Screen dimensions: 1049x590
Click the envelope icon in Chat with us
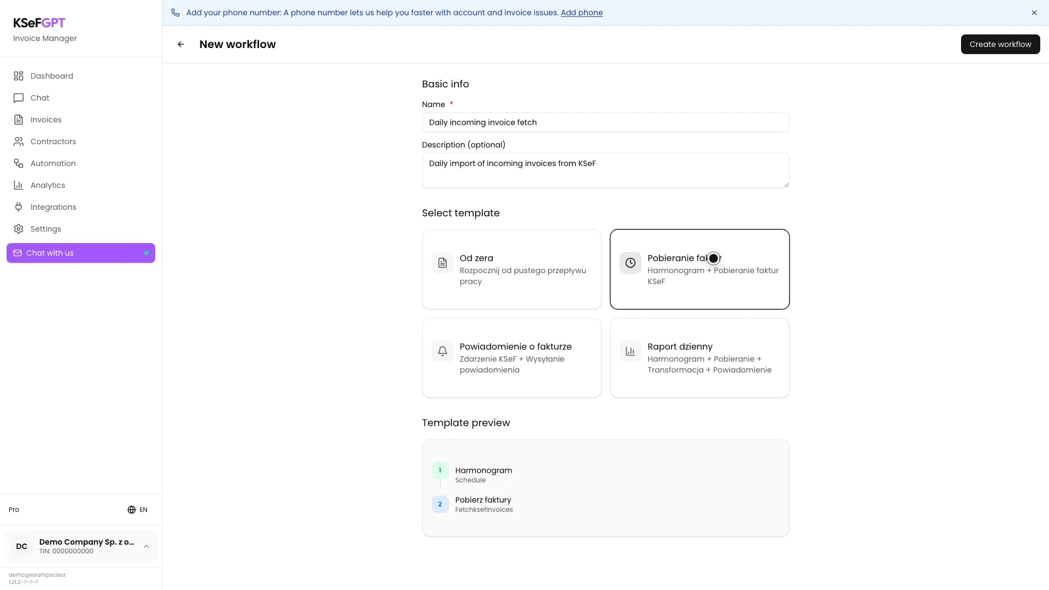(17, 253)
